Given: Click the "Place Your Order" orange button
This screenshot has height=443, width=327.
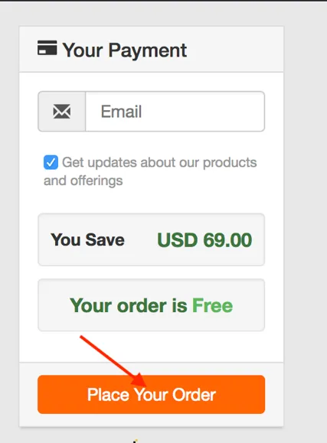Looking at the screenshot, I should click(152, 394).
